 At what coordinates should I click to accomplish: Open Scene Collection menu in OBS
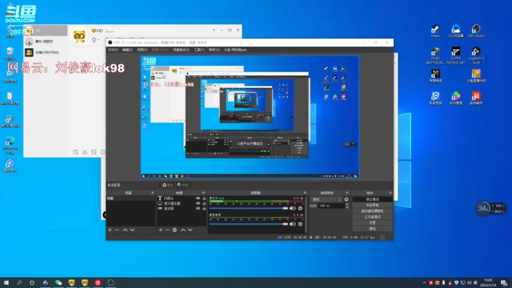tap(181, 50)
